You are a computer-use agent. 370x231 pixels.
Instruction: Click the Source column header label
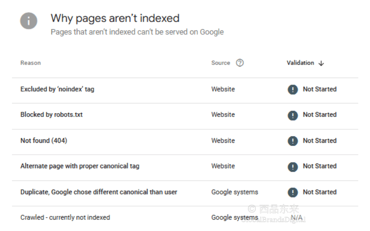click(x=221, y=63)
